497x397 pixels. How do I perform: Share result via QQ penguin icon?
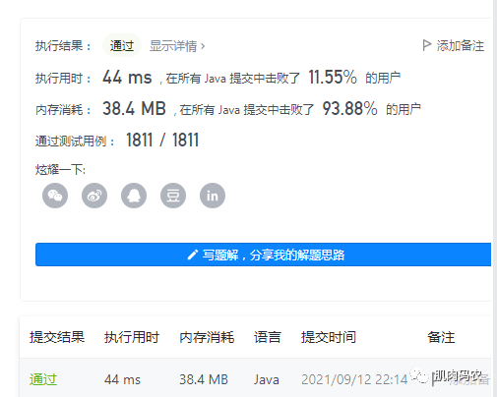(134, 196)
